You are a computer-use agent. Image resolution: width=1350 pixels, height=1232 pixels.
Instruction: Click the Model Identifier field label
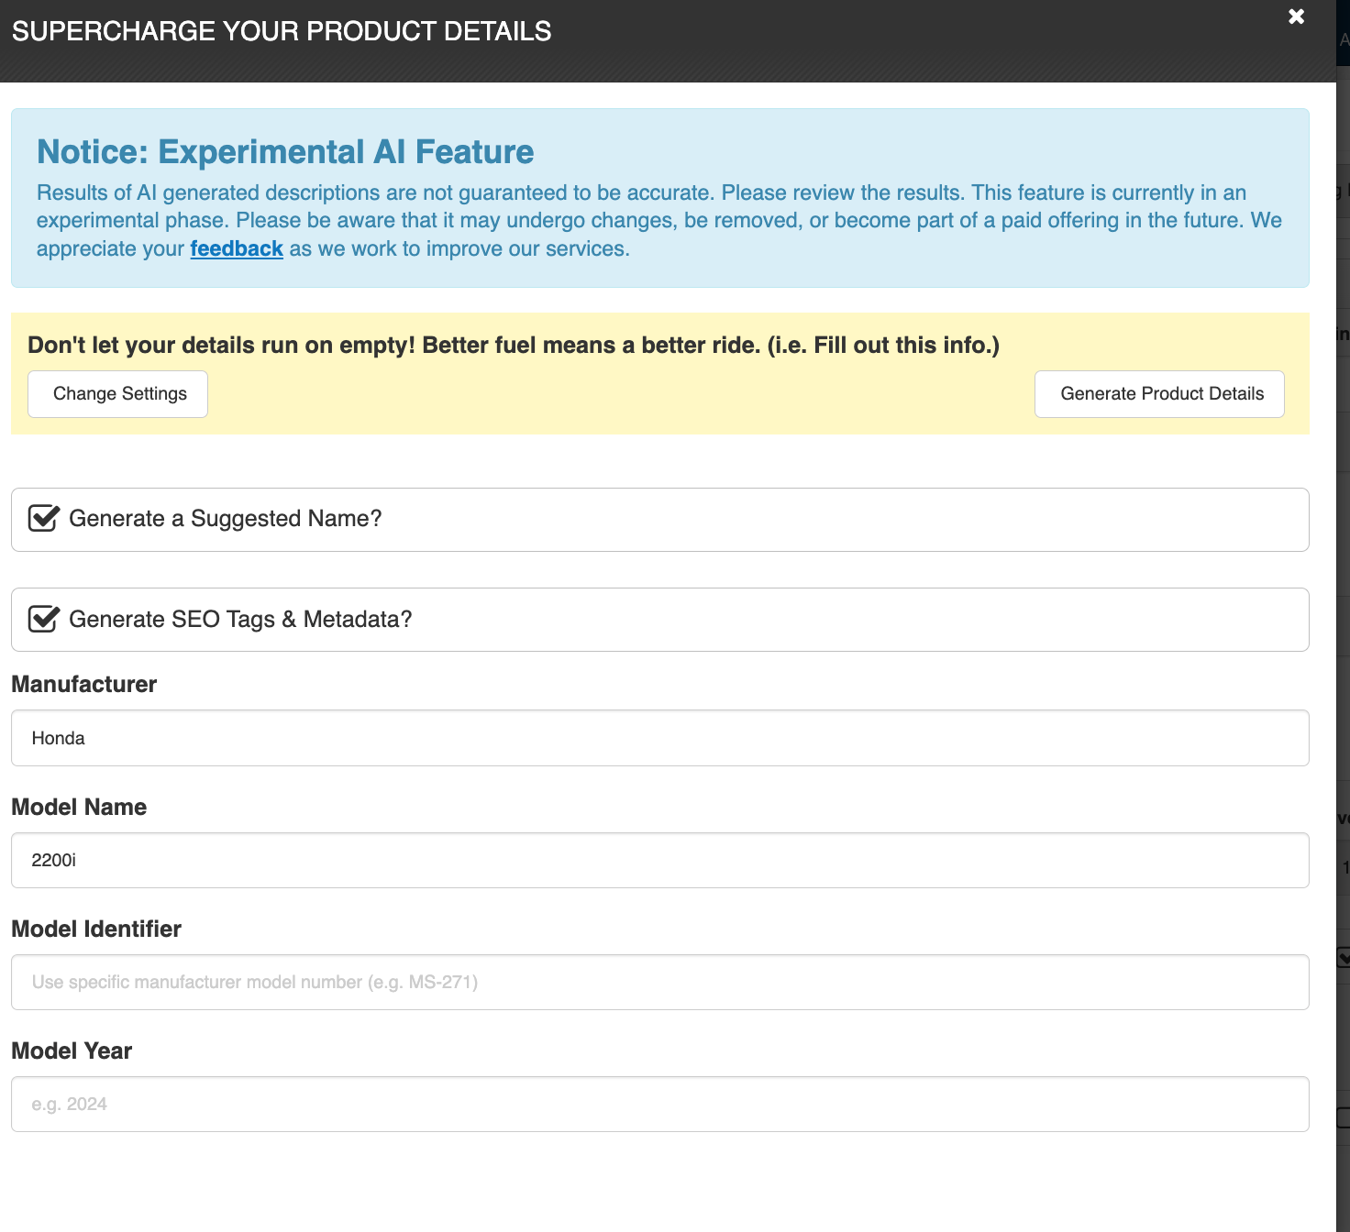click(96, 929)
